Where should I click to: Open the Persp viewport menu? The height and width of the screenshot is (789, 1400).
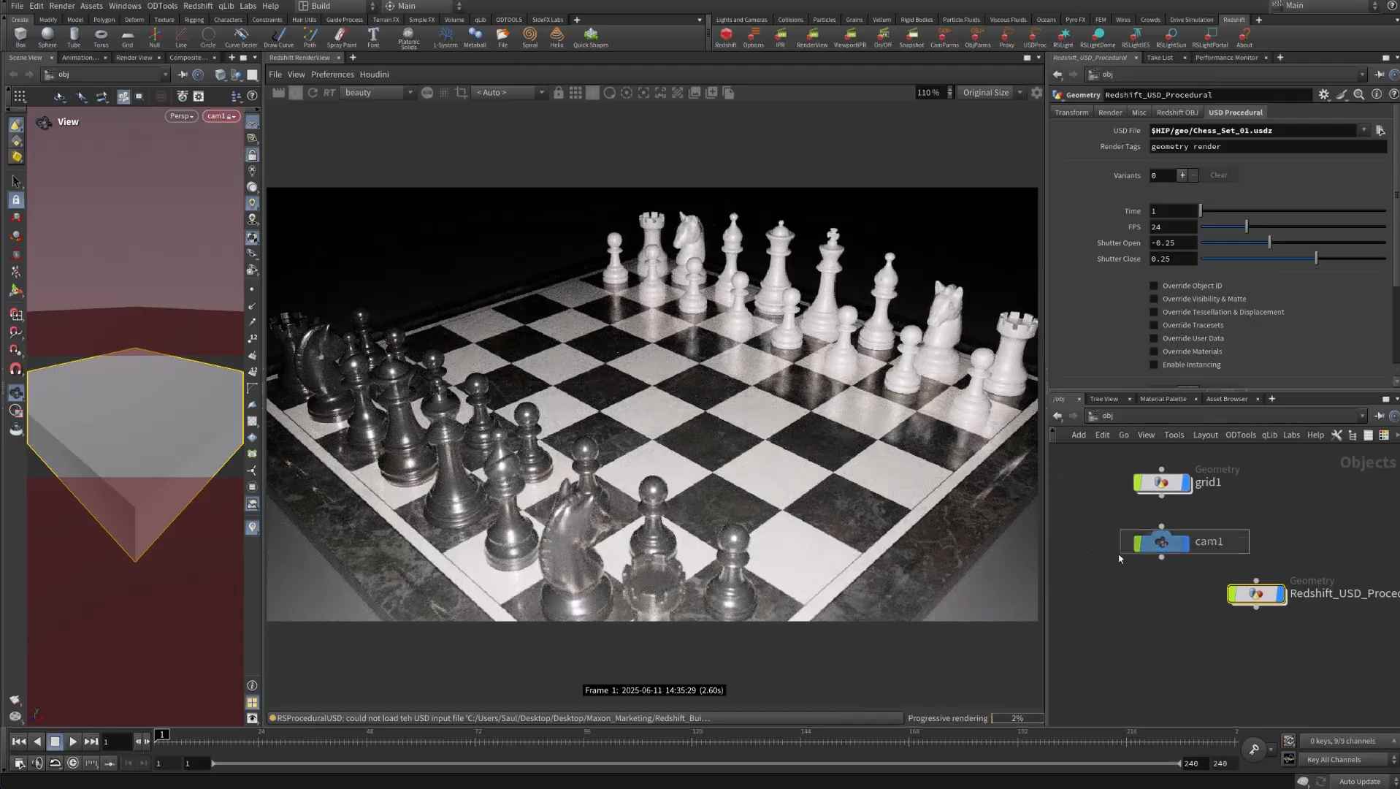[x=181, y=116]
